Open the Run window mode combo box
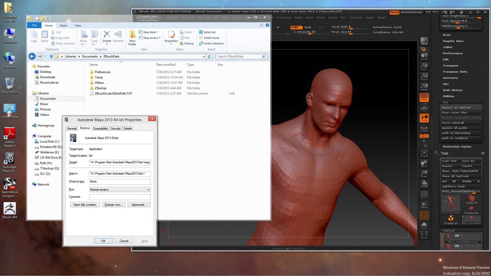Screen dimensions: 491x276 120,190
